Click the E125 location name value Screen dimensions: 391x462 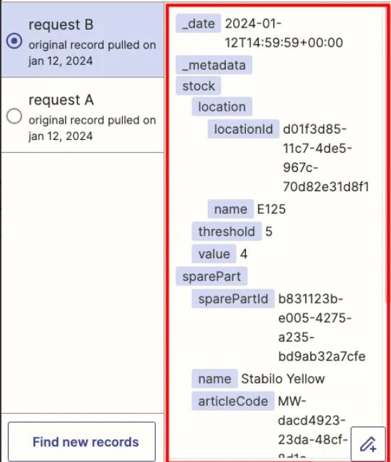272,209
